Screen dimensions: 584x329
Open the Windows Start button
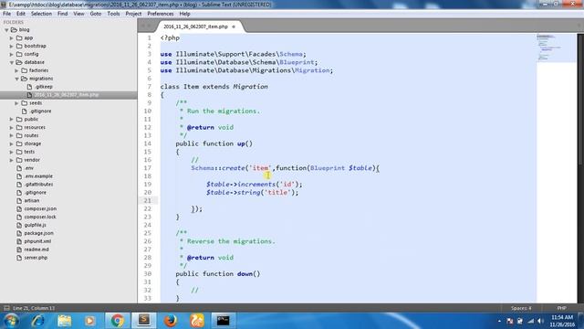click(11, 321)
